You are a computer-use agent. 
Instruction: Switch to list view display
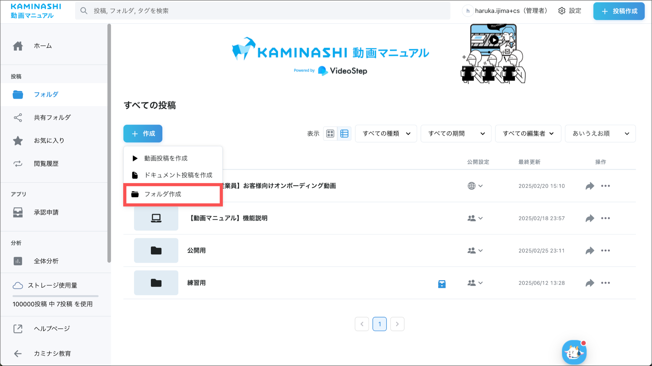pos(344,134)
